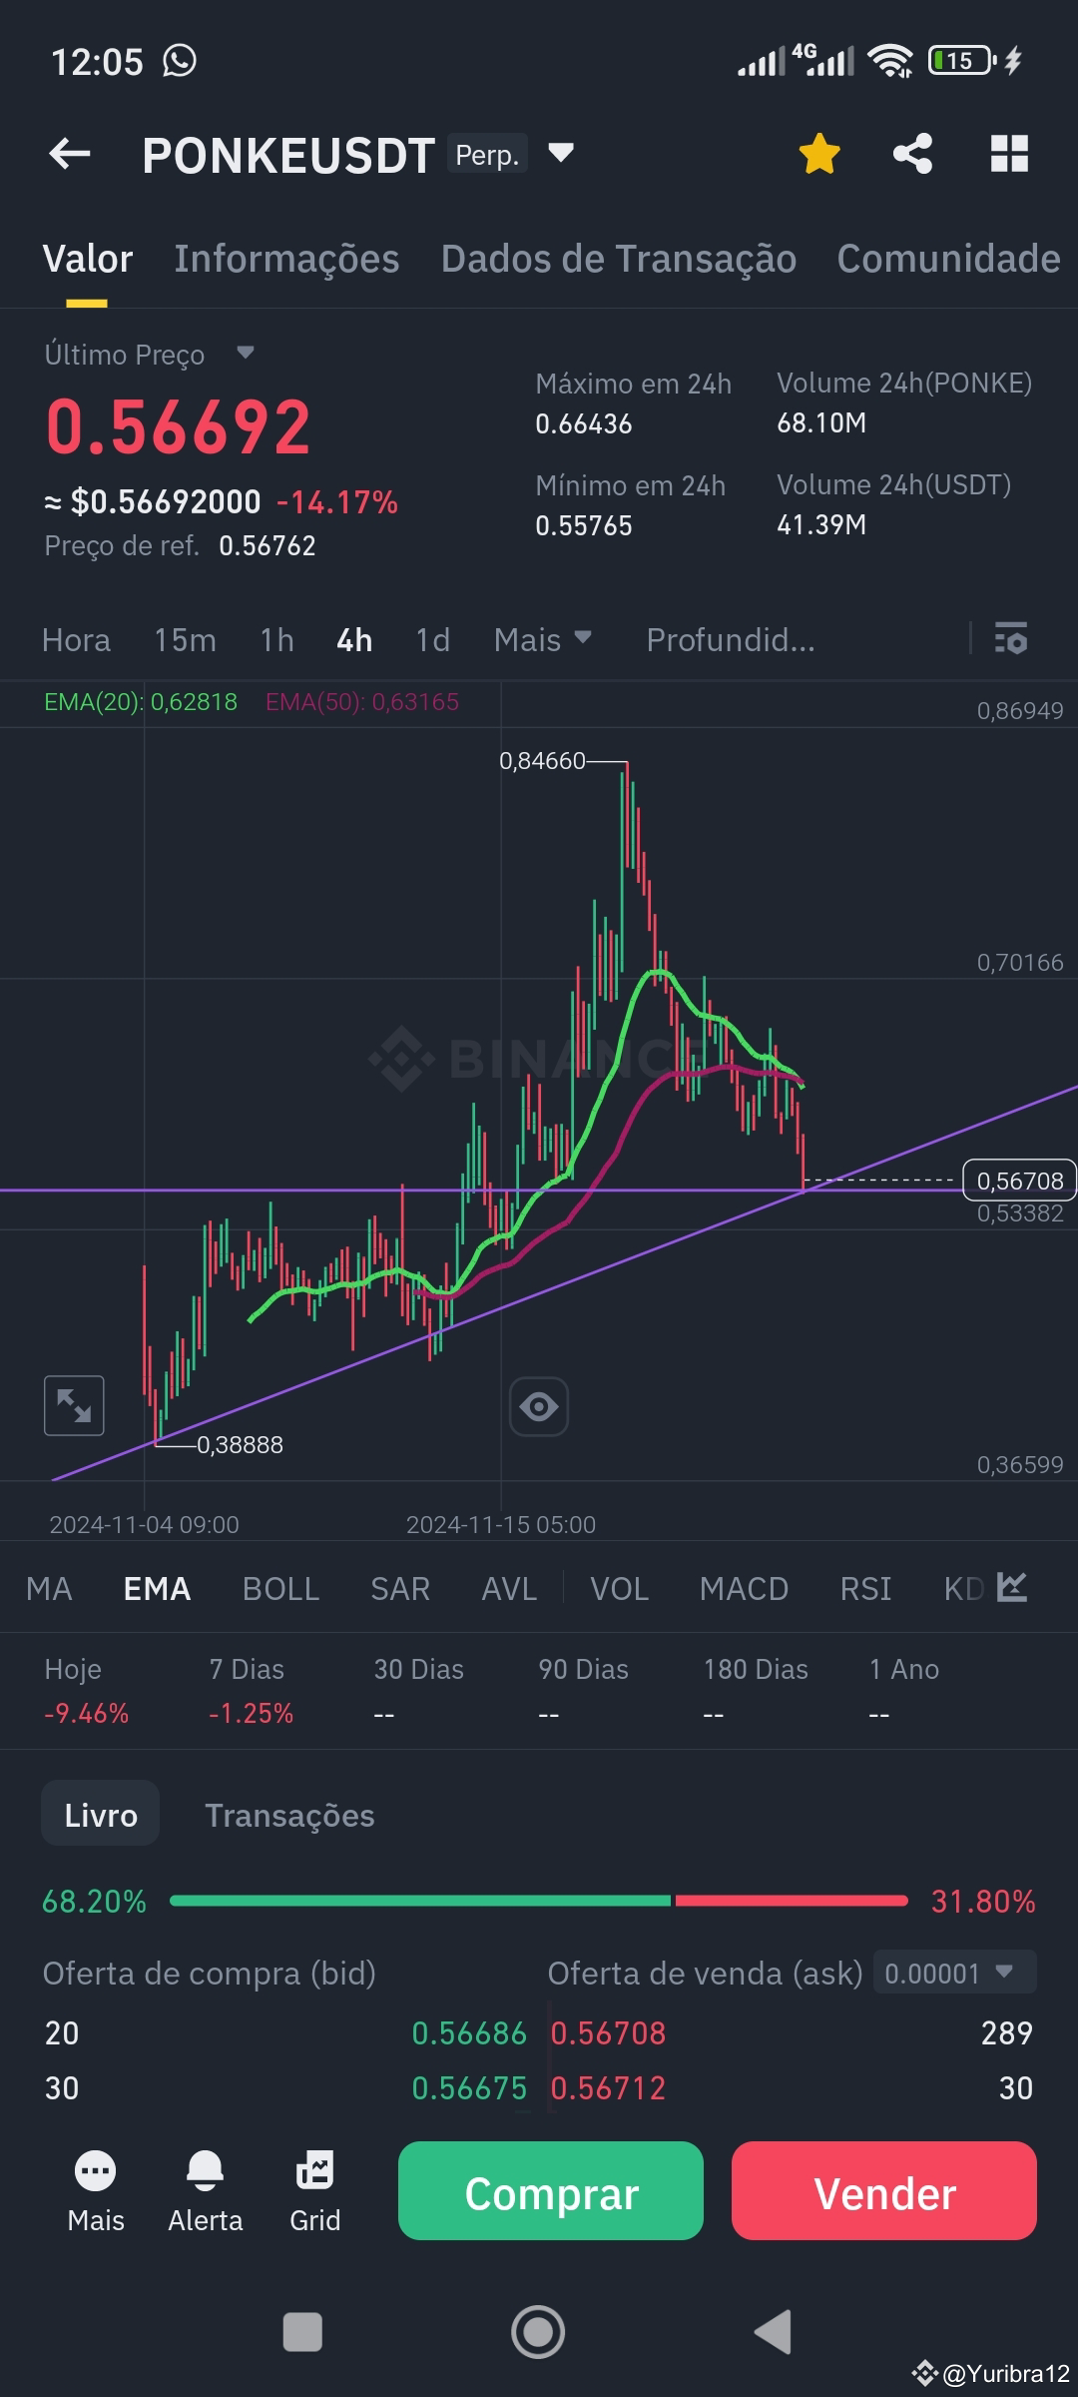This screenshot has height=2397, width=1078.
Task: Enable the MACD sub-indicator
Action: (744, 1589)
